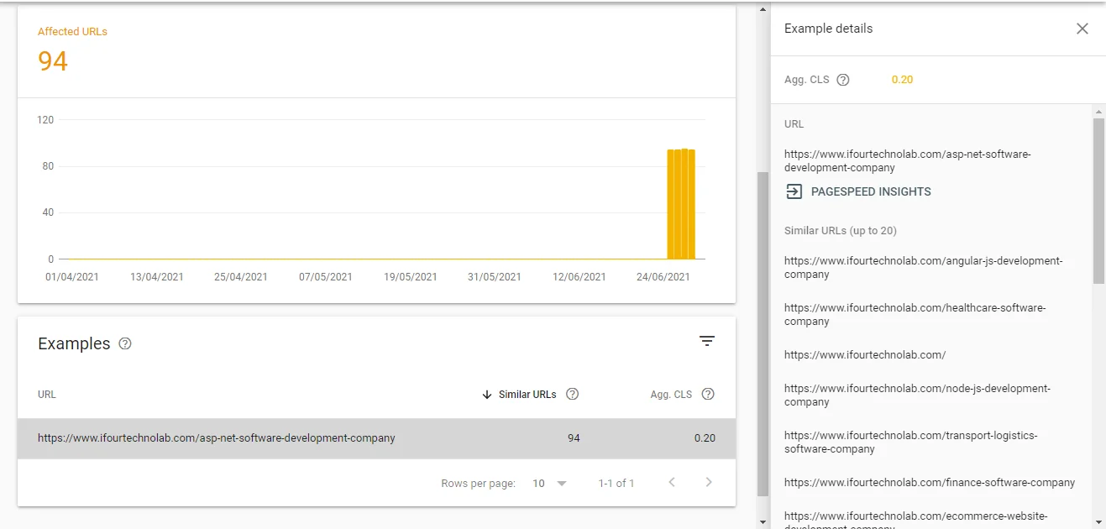Close the Example details panel
This screenshot has height=529, width=1106.
(1082, 29)
